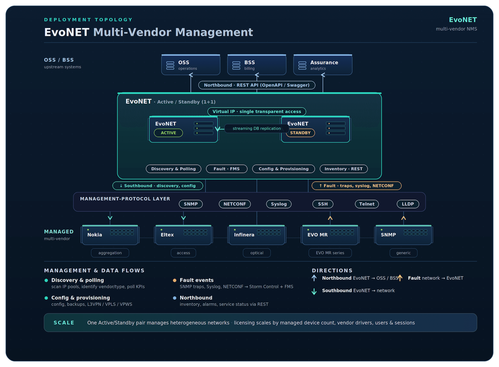Click "scan IP pools, identify vendor/type, poll KPIs" text
Viewport: 499px width, 367px height.
pos(98,287)
